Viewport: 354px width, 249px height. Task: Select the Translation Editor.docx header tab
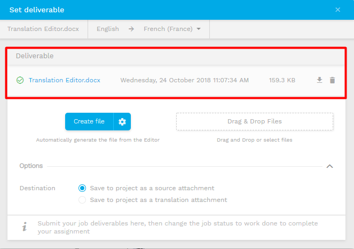point(43,29)
